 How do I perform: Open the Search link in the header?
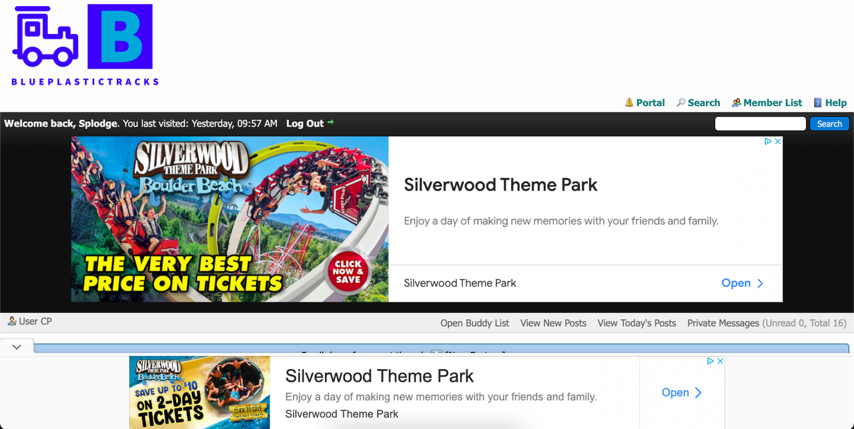click(x=704, y=103)
